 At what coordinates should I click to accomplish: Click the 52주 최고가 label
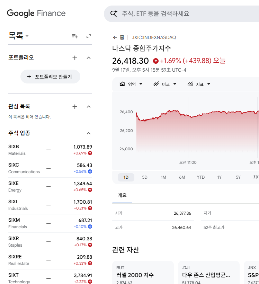(x=214, y=228)
